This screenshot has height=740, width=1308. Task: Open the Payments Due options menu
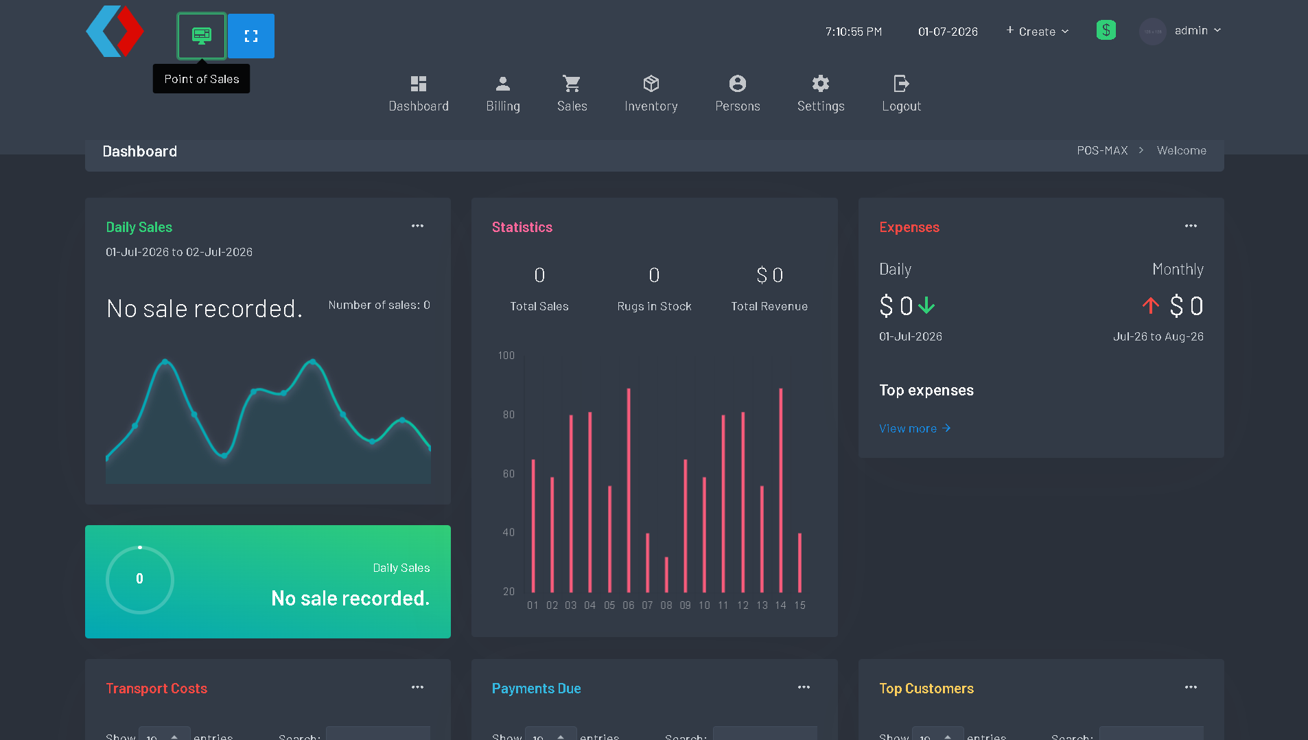tap(804, 687)
